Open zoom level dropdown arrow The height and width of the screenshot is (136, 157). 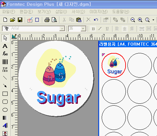tap(153, 20)
